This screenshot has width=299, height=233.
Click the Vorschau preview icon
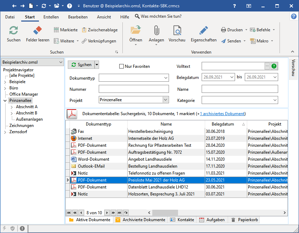point(177,31)
